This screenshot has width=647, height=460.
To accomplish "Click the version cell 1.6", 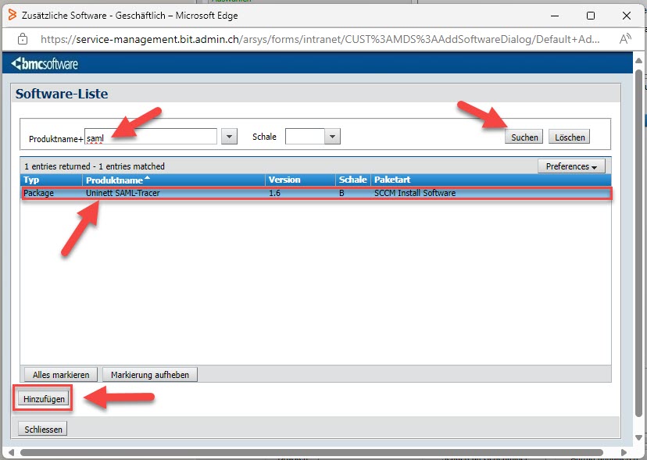I will pos(274,193).
